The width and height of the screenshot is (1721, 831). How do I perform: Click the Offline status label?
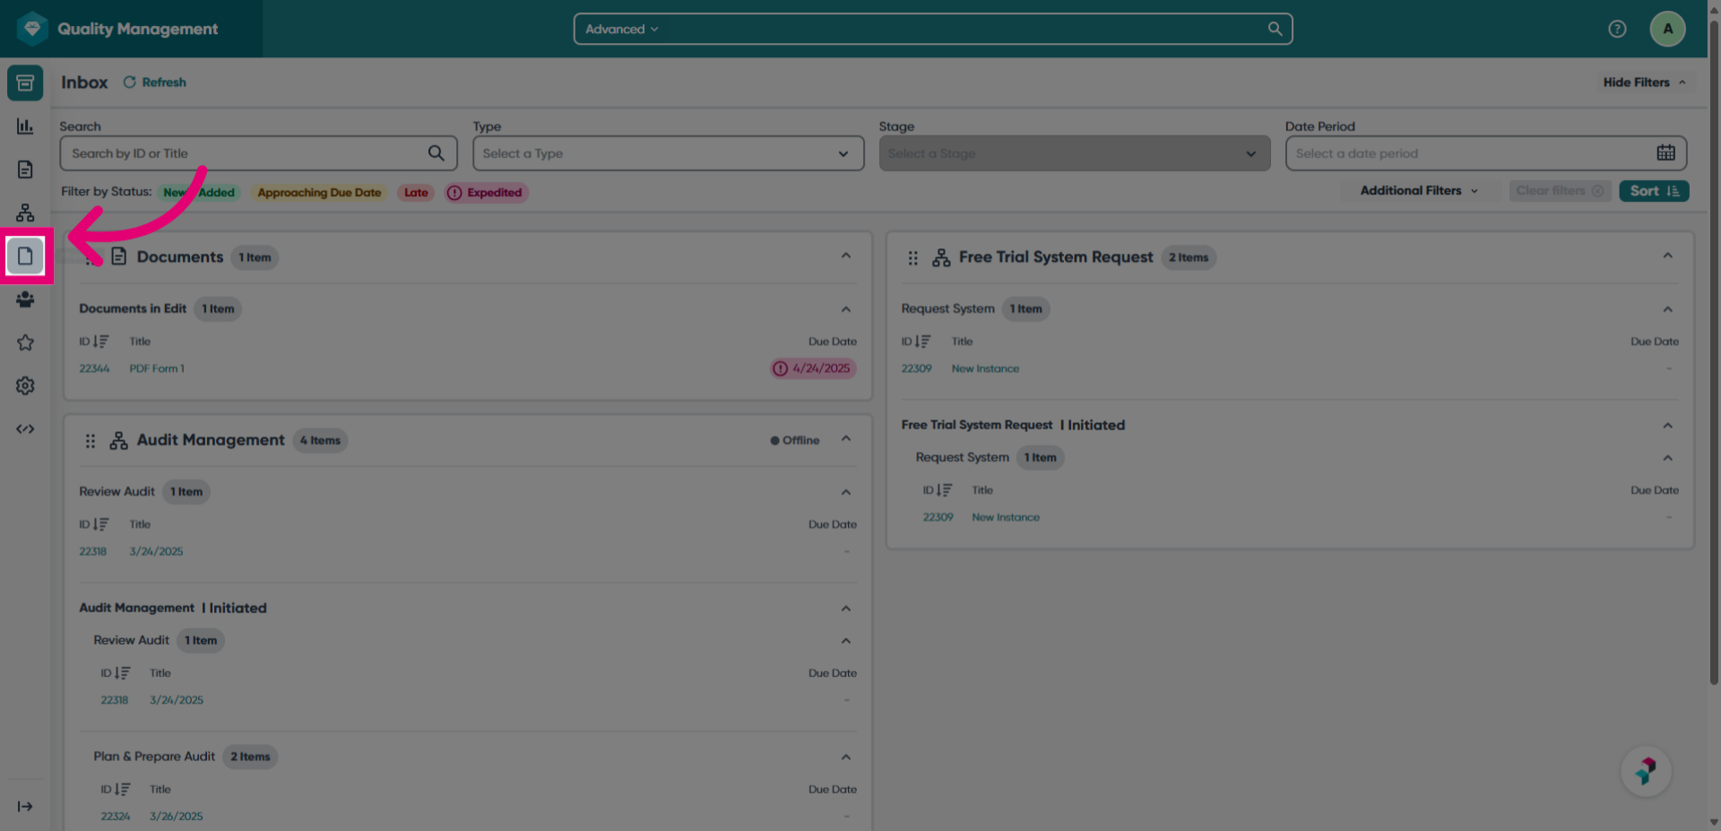coord(795,441)
